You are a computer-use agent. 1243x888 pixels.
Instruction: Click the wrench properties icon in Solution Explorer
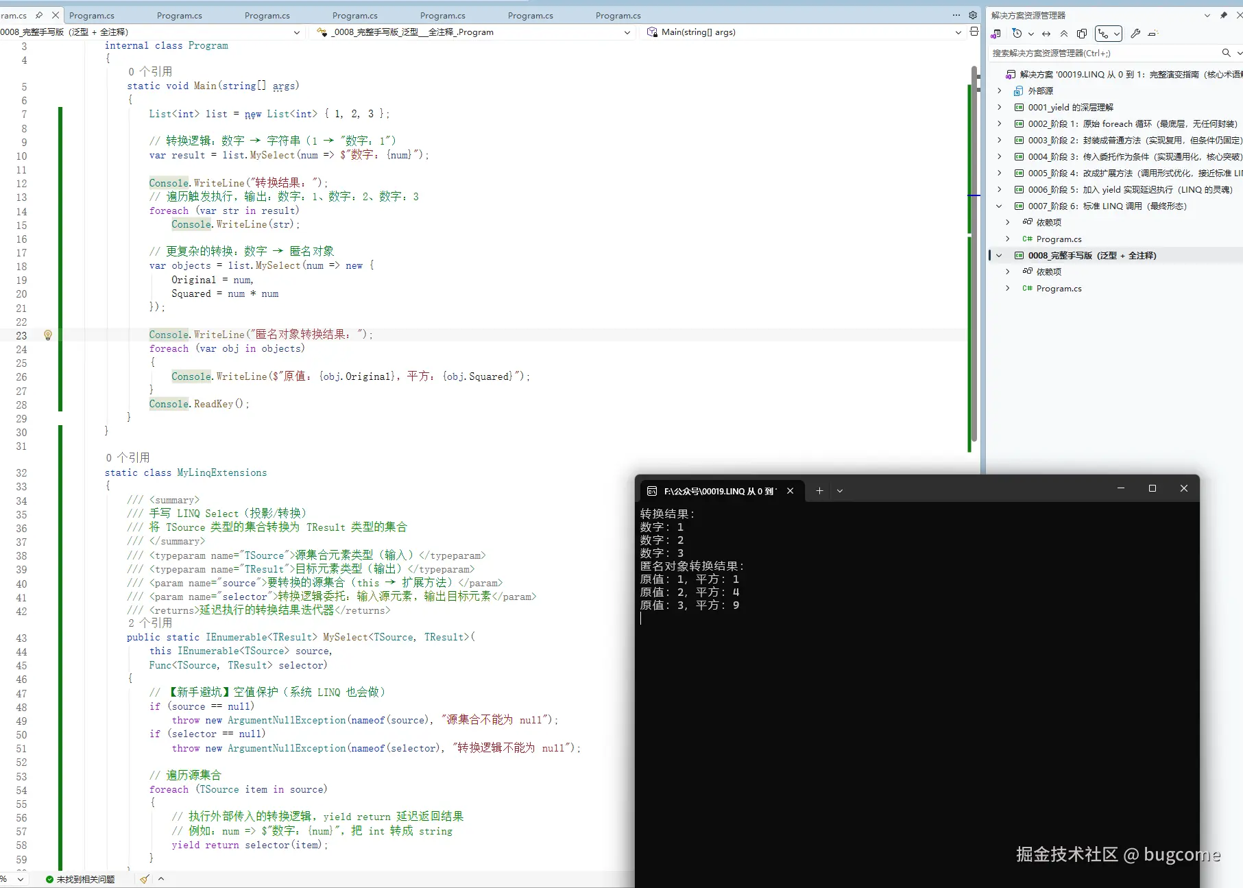point(1135,34)
